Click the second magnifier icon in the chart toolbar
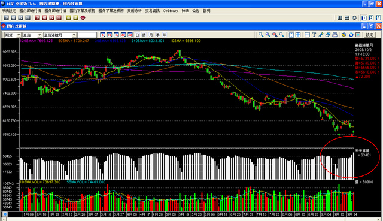The width and height of the screenshot is (383, 221). coord(268,35)
